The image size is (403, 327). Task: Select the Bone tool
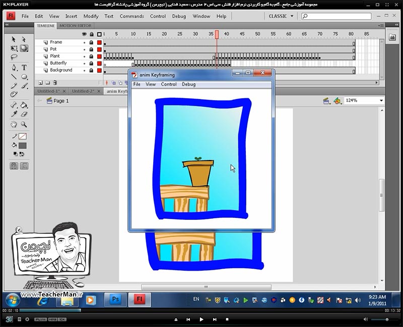click(14, 105)
